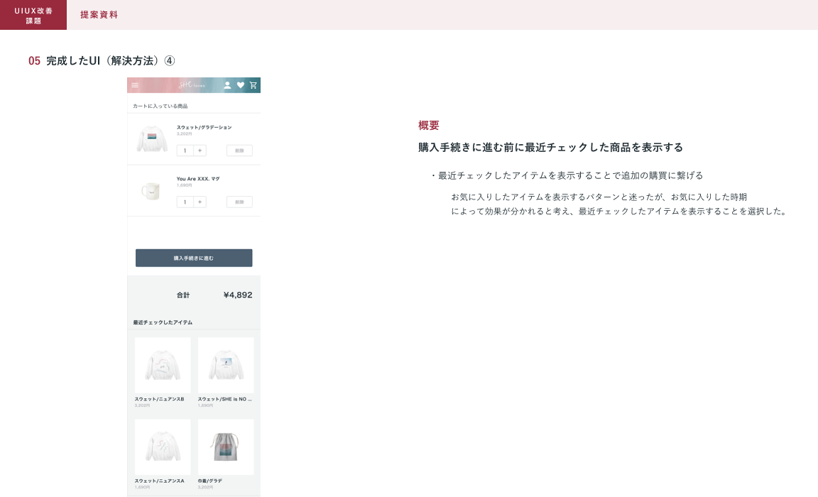The height and width of the screenshot is (497, 818).
Task: Click the user account icon
Action: coord(227,85)
